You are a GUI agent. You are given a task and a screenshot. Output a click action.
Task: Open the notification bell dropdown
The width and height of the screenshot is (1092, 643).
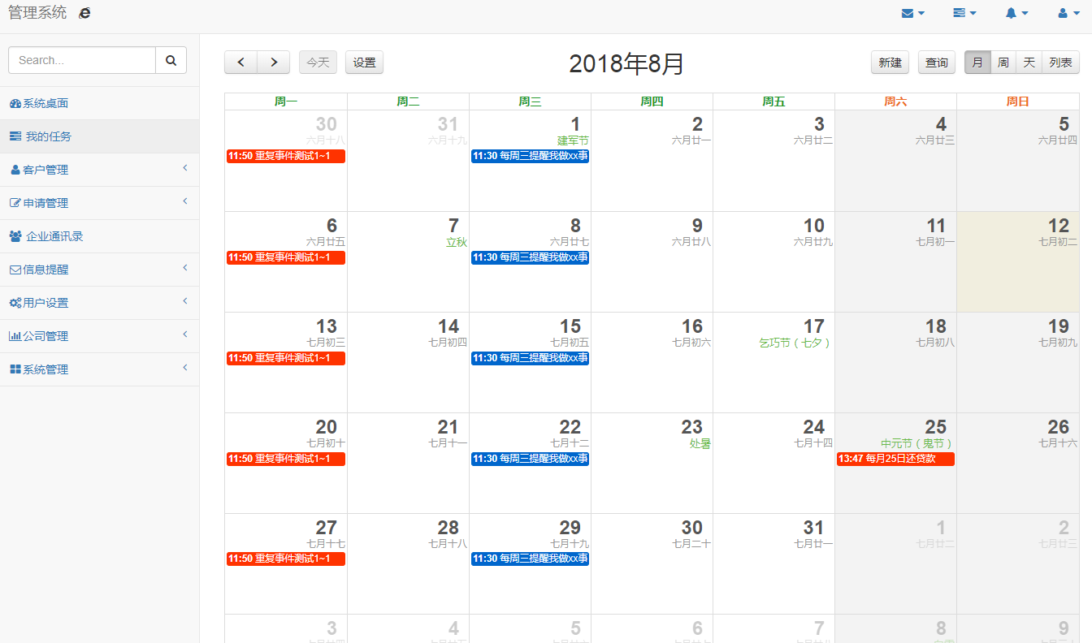[x=1016, y=13]
